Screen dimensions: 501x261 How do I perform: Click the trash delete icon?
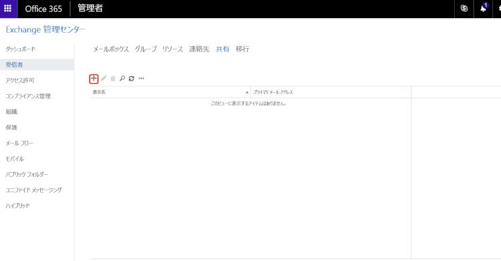point(113,79)
